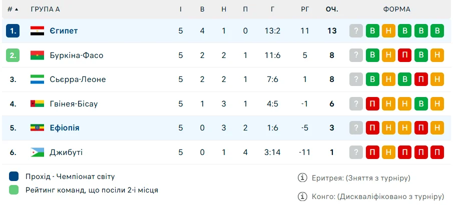The image size is (453, 205).
Task: Click the Sierra Leone flag icon
Action: 38,79
